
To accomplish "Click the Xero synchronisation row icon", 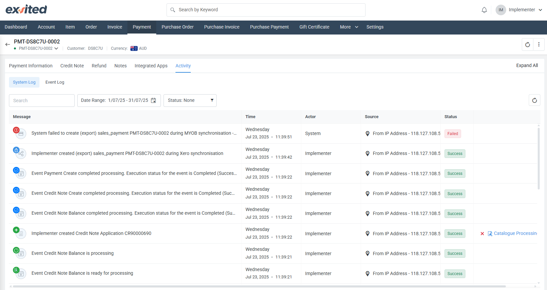I will [x=19, y=153].
